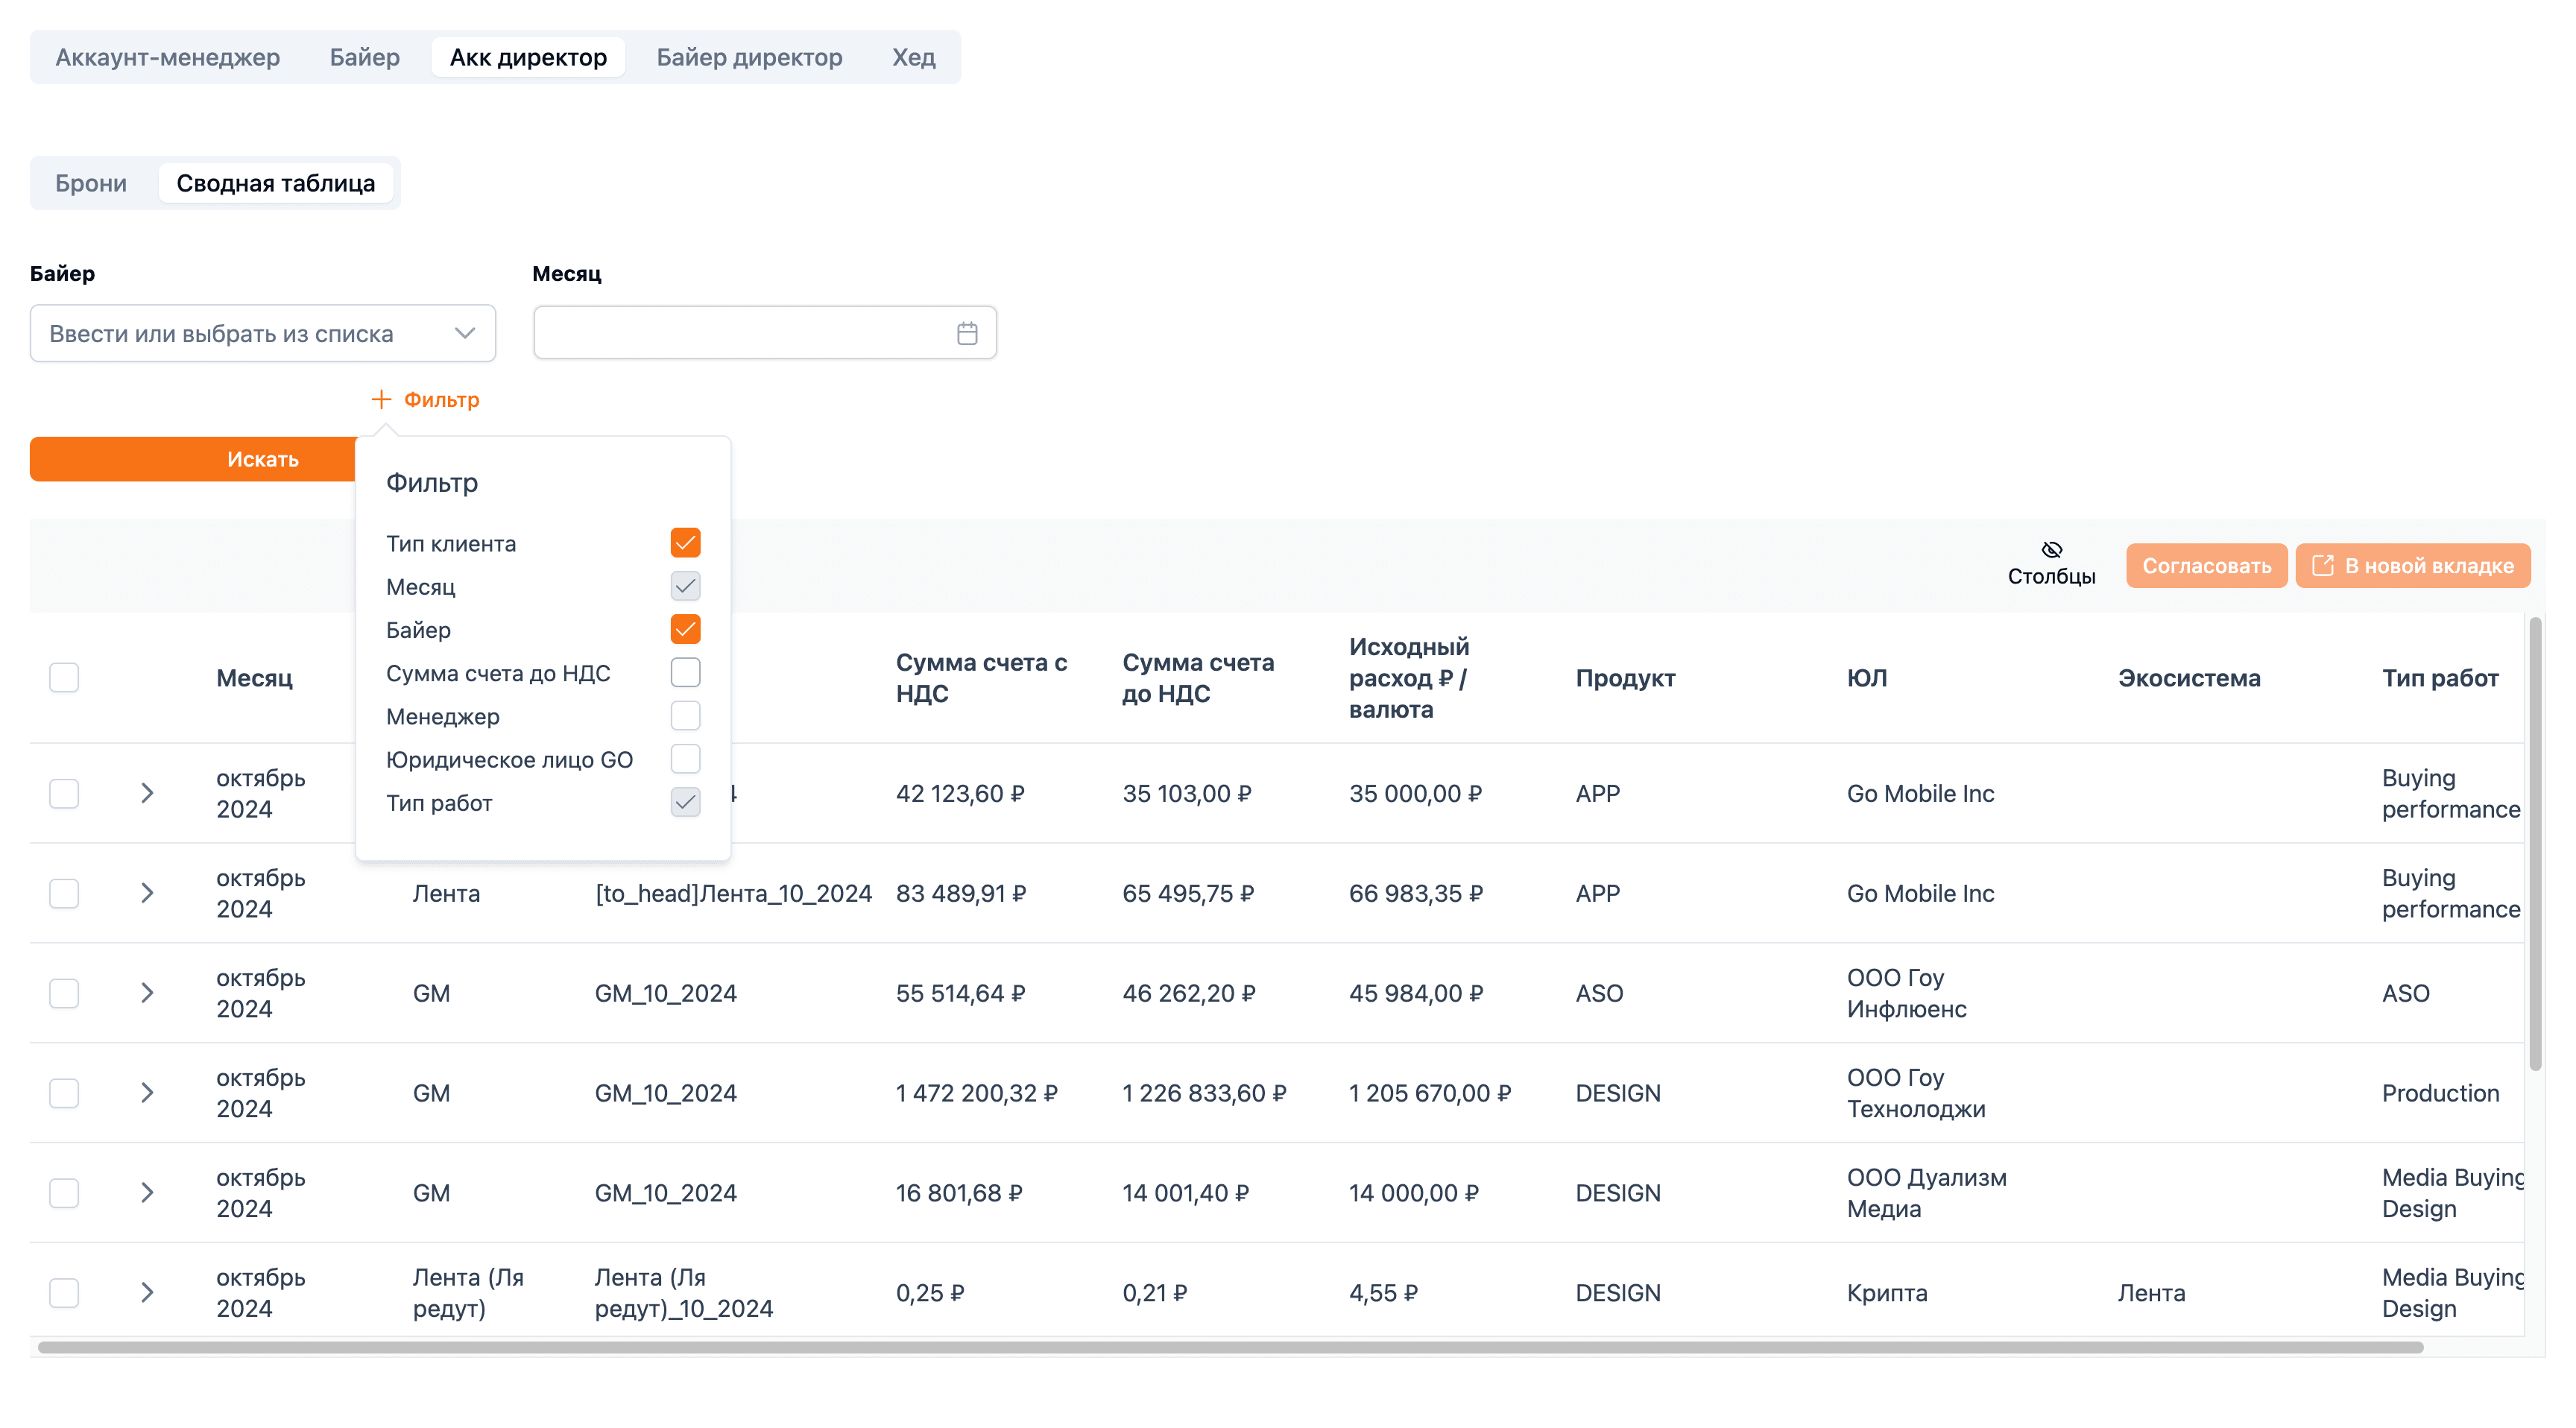Click the horizontal table scrollbar

click(1230, 1347)
